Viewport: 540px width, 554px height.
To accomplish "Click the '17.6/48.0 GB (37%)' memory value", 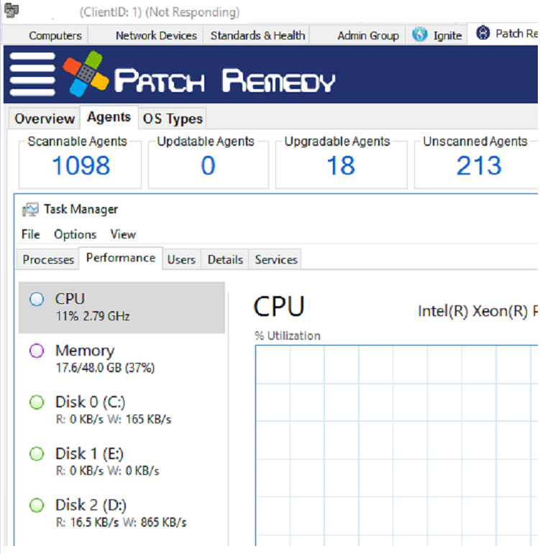I will [x=106, y=368].
